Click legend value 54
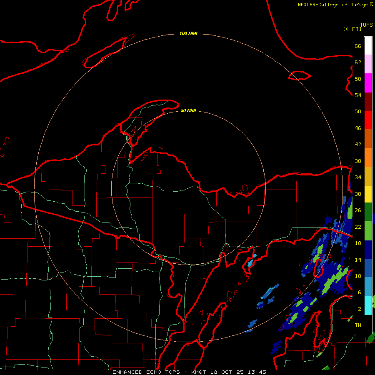The width and height of the screenshot is (375, 375). (x=358, y=95)
